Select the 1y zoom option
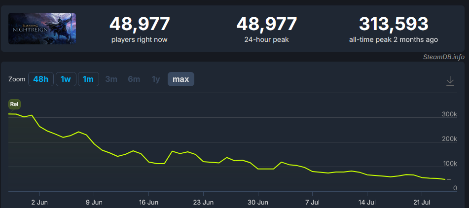Viewport: 469px width, 208px height. [x=156, y=79]
